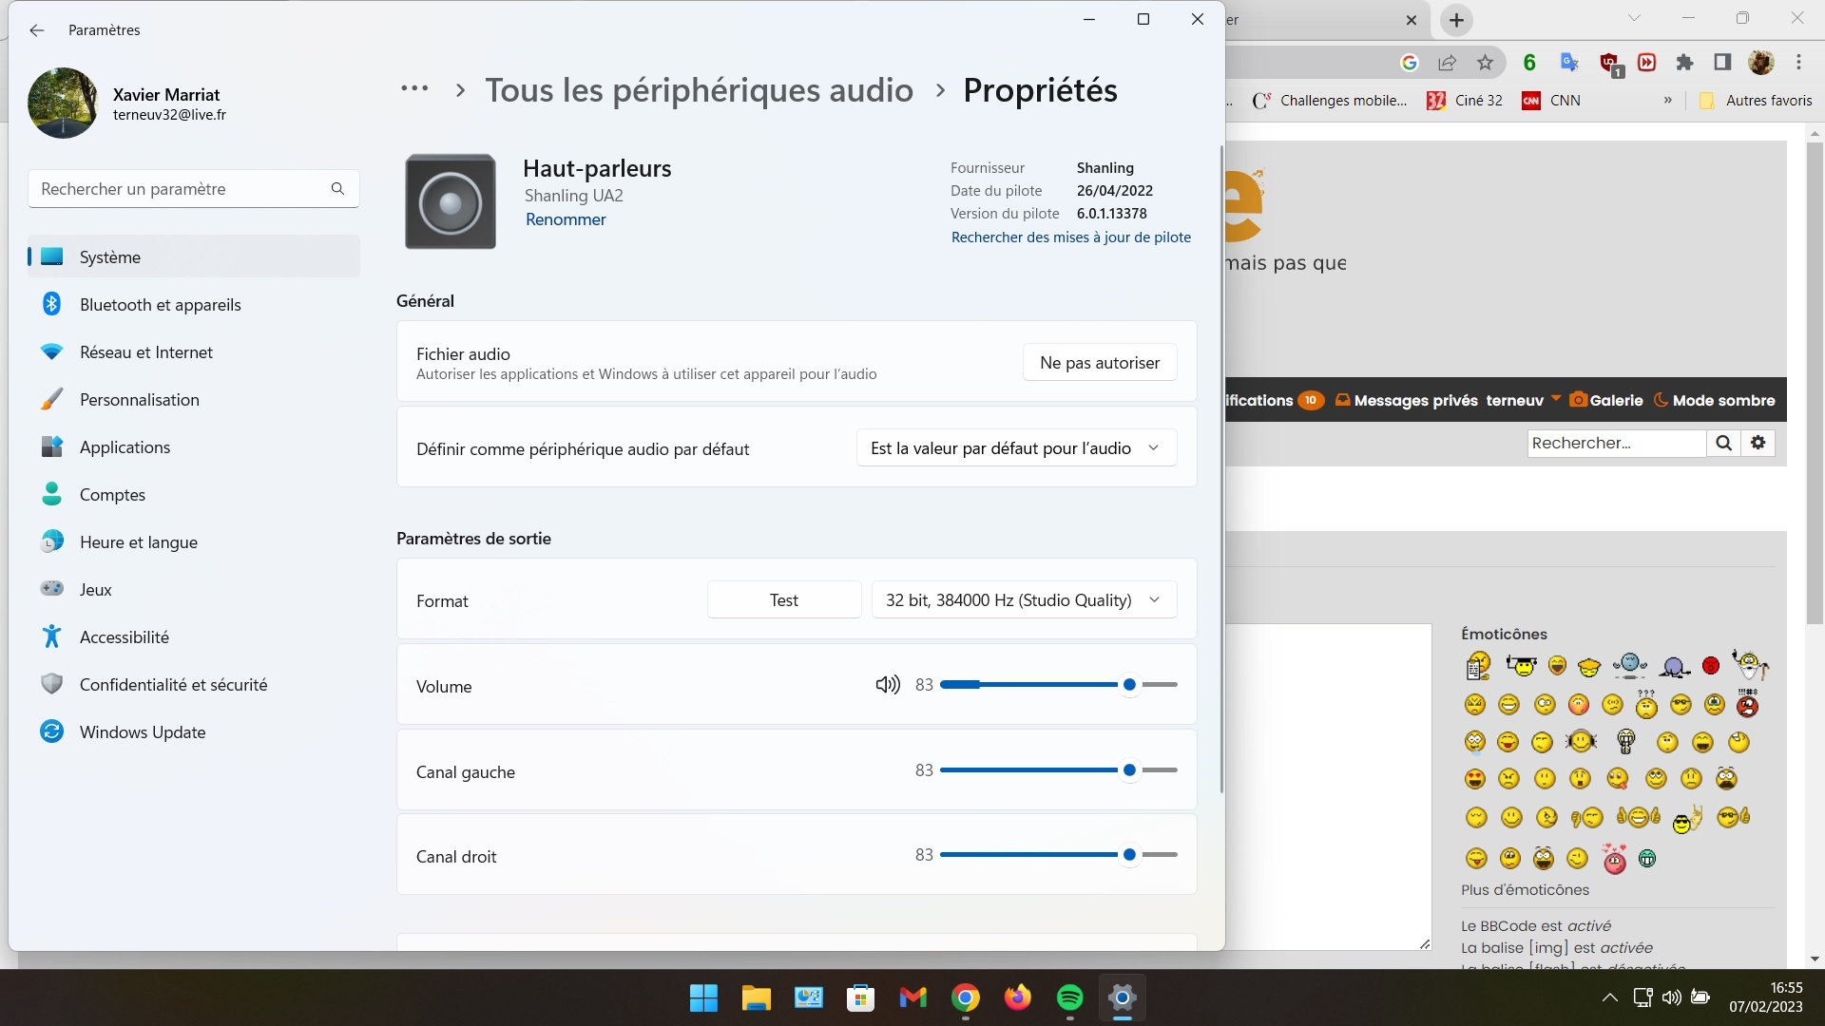This screenshot has width=1825, height=1026.
Task: Click the search magnifier in the settings search box
Action: [x=337, y=189]
